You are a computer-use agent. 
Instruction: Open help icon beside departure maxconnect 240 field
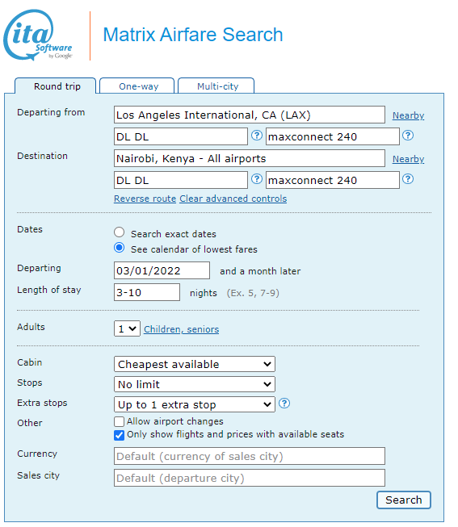[x=408, y=136]
